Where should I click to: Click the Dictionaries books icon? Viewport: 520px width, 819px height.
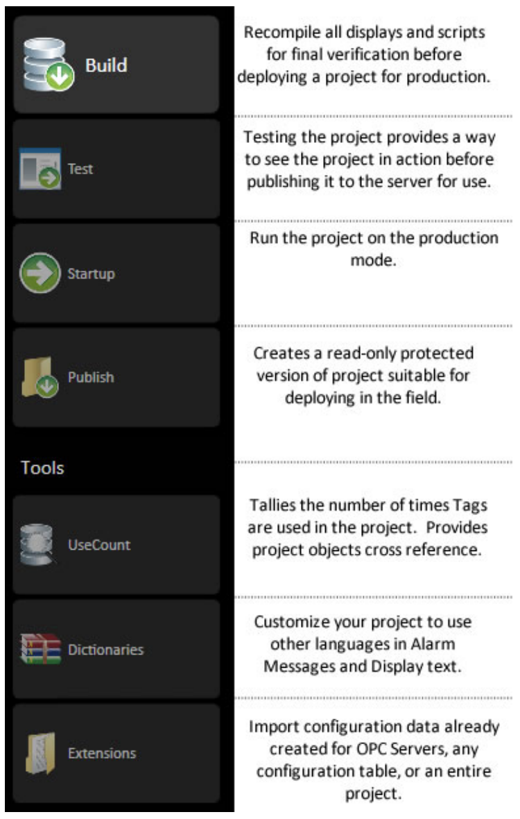click(x=40, y=650)
